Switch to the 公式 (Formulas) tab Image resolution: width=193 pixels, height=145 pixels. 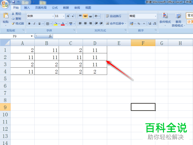coord(55,8)
